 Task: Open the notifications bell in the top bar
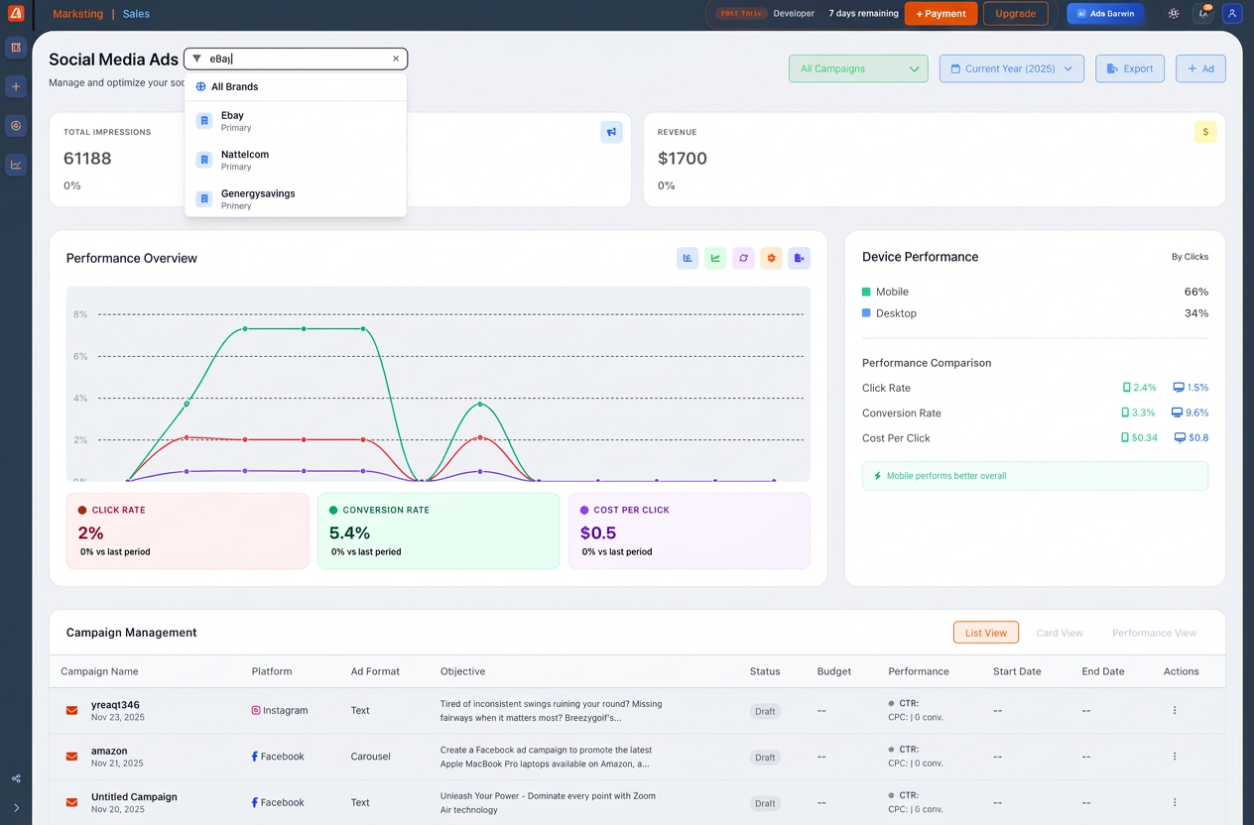tap(1202, 14)
